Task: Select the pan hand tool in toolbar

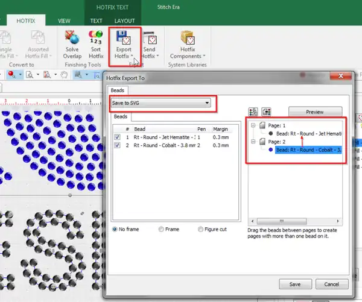Action: pyautogui.click(x=63, y=75)
